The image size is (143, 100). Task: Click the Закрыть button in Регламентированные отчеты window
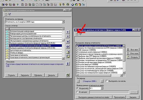tap(51, 75)
